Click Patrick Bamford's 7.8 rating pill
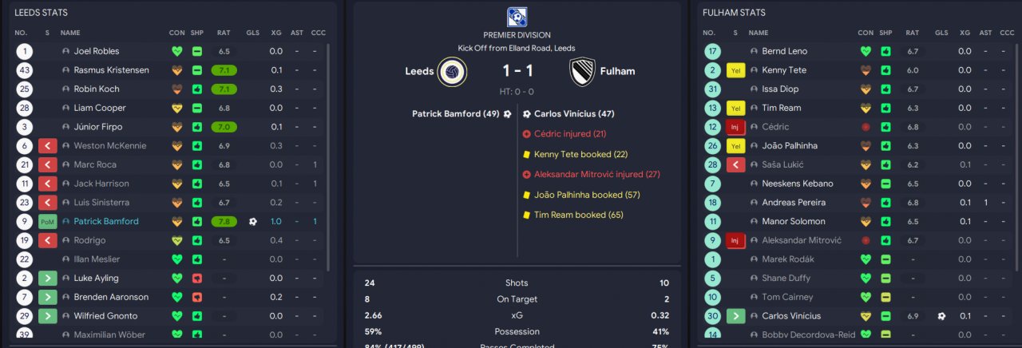This screenshot has width=1022, height=348. 224,221
